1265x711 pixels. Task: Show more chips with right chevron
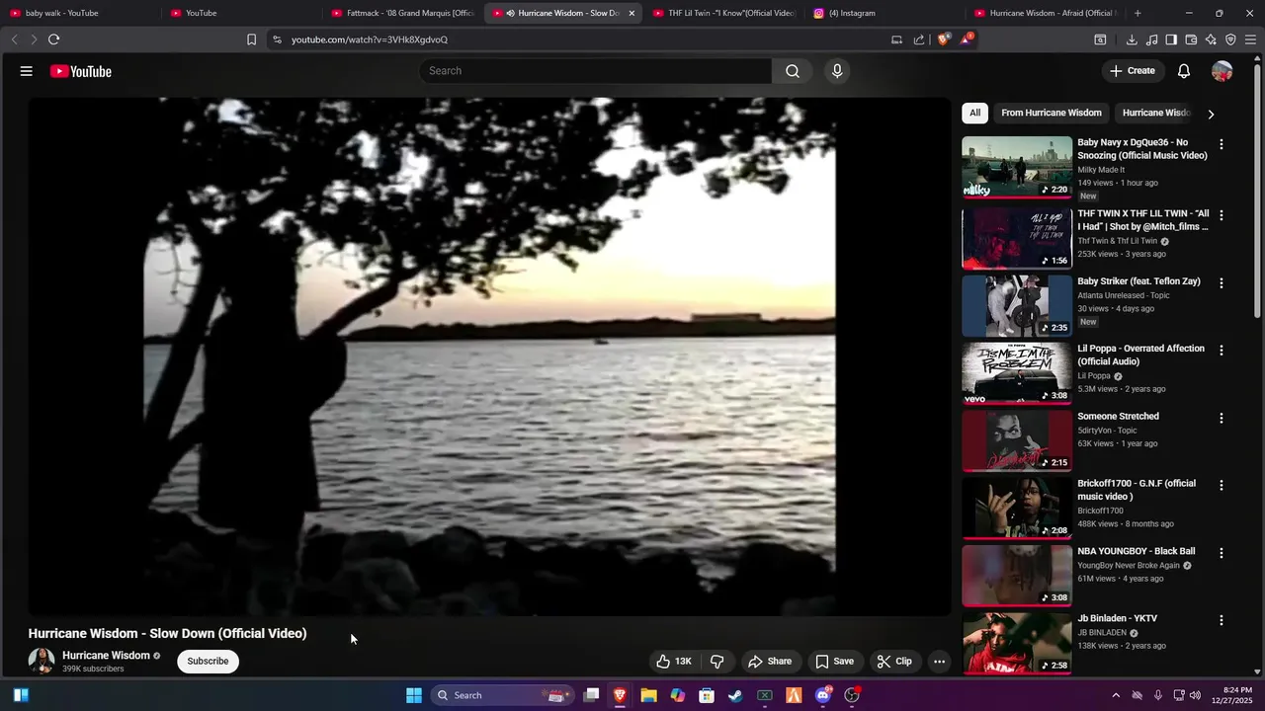click(x=1211, y=114)
